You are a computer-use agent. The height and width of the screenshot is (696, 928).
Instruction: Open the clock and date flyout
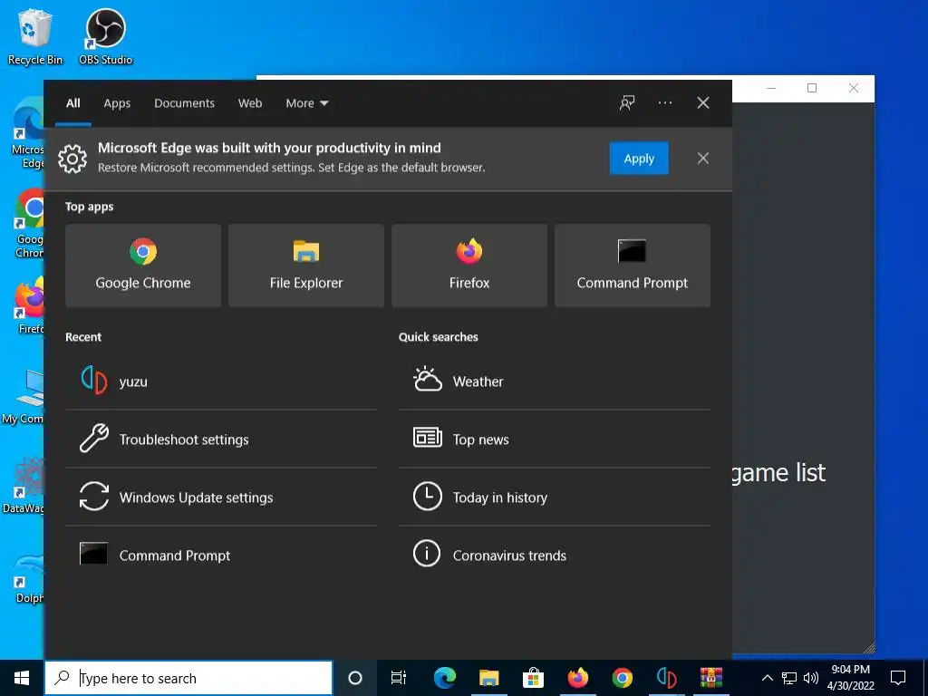click(850, 678)
